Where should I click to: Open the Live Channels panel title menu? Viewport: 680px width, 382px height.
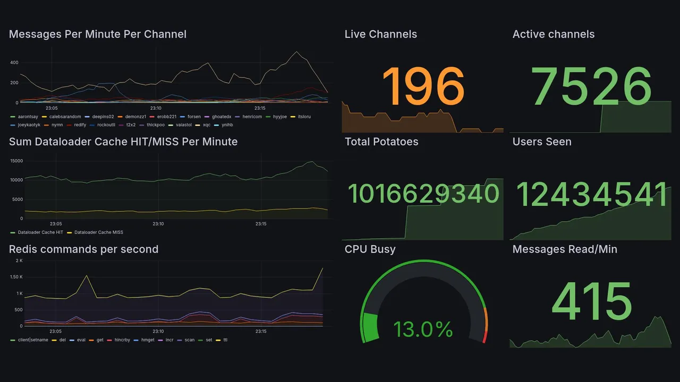click(x=381, y=34)
